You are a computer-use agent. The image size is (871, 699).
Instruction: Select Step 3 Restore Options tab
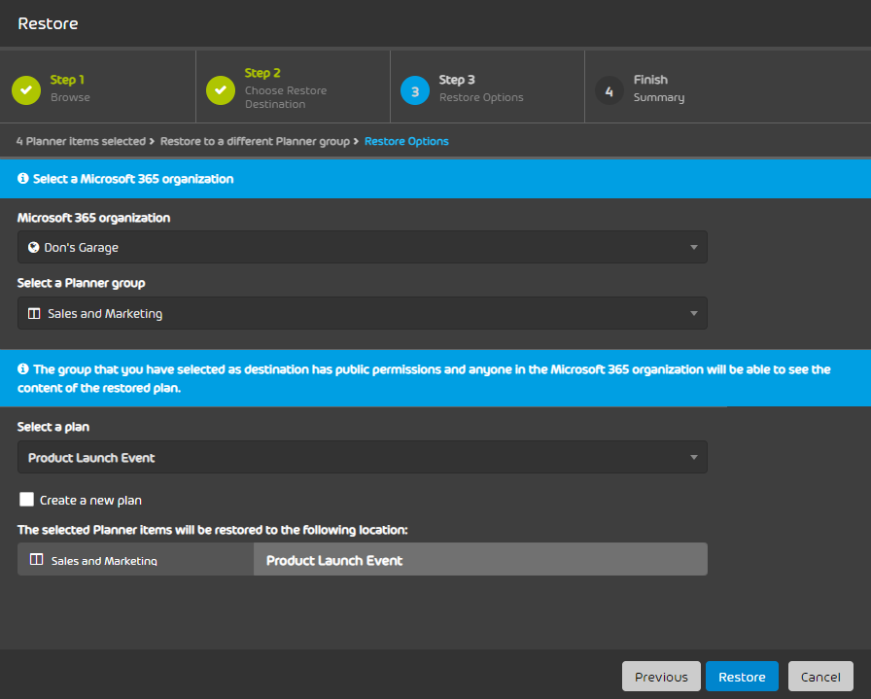pos(487,87)
